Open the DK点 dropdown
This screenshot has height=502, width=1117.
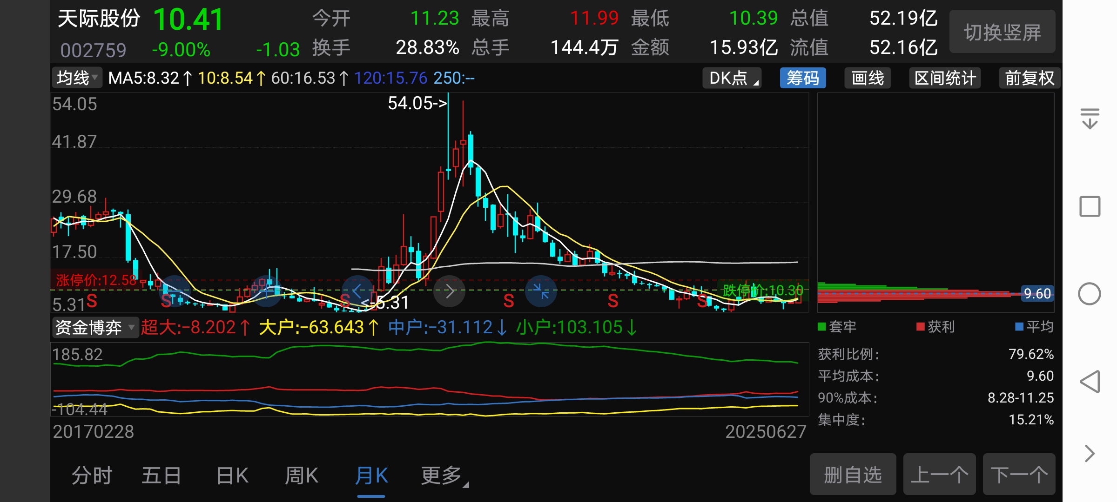732,78
